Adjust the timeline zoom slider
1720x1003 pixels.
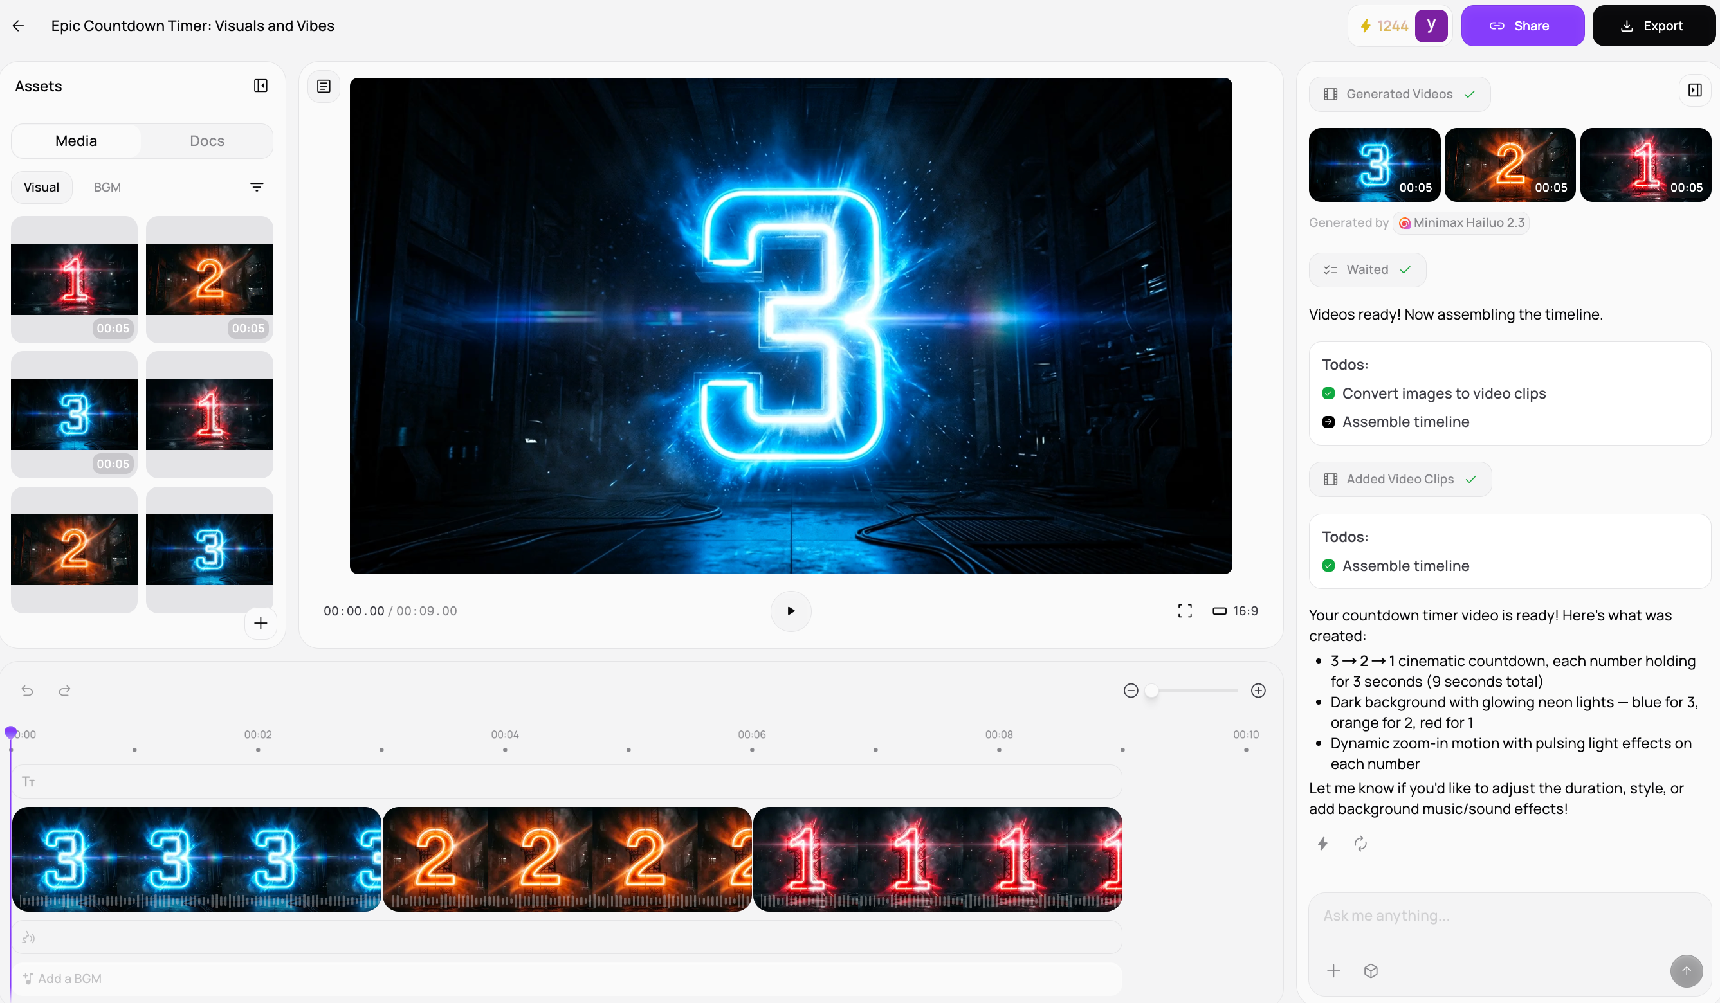pyautogui.click(x=1152, y=691)
